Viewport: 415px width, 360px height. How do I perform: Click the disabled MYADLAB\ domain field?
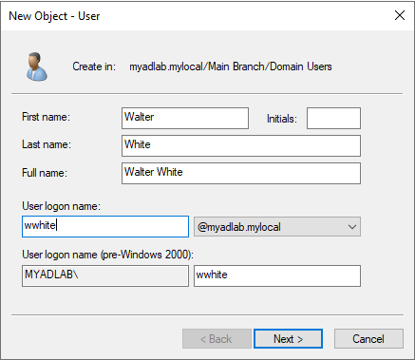click(105, 275)
